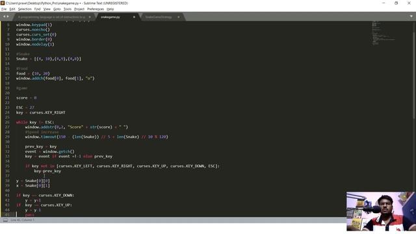Viewport: 416px width, 234px height.
Task: Open the Find menu
Action: pyautogui.click(x=37, y=9)
